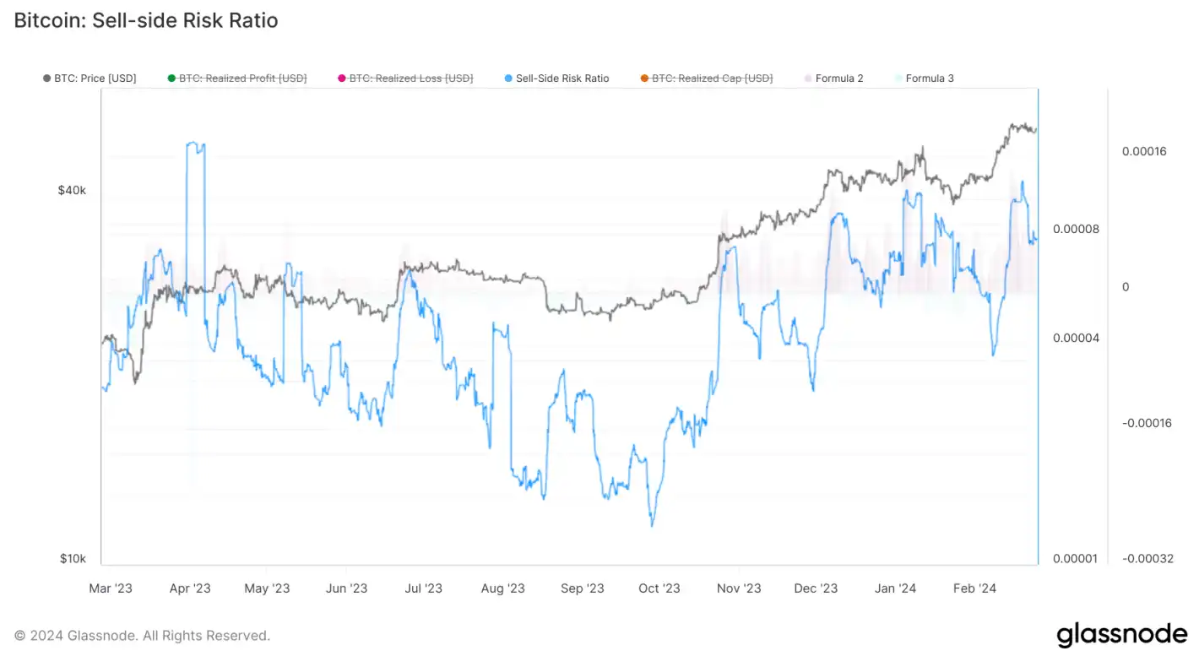Toggle the "Formula 2" legend text
Screen dimensions: 1199x667
(x=839, y=79)
